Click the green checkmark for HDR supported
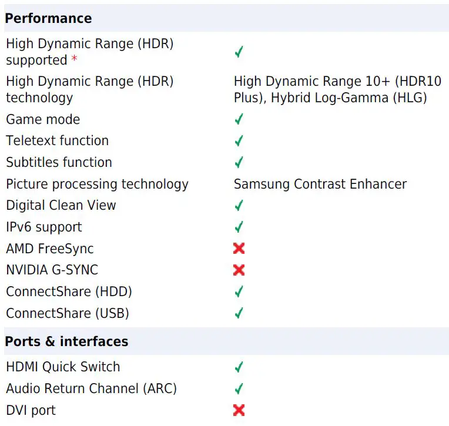Image resolution: width=449 pixels, height=426 pixels. coord(239,52)
